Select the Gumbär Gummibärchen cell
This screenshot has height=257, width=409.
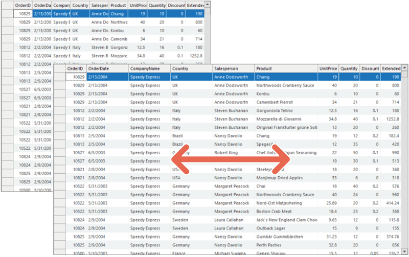coord(286,237)
